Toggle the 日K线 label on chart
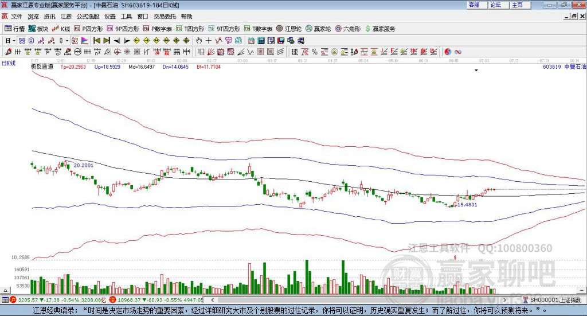The height and width of the screenshot is (316, 587). point(9,63)
